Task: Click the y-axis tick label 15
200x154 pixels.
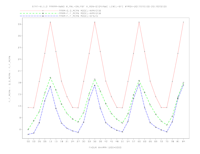Action: click(19, 94)
